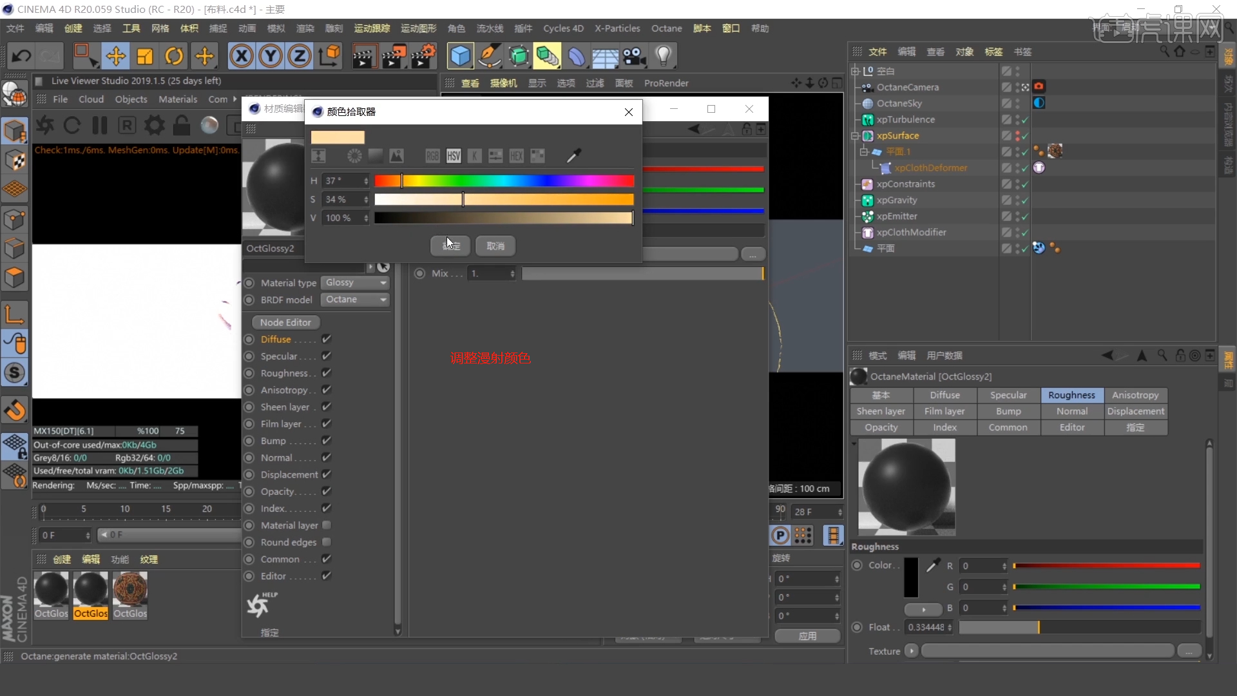
Task: Click the 取消 button in the color picker
Action: point(495,246)
